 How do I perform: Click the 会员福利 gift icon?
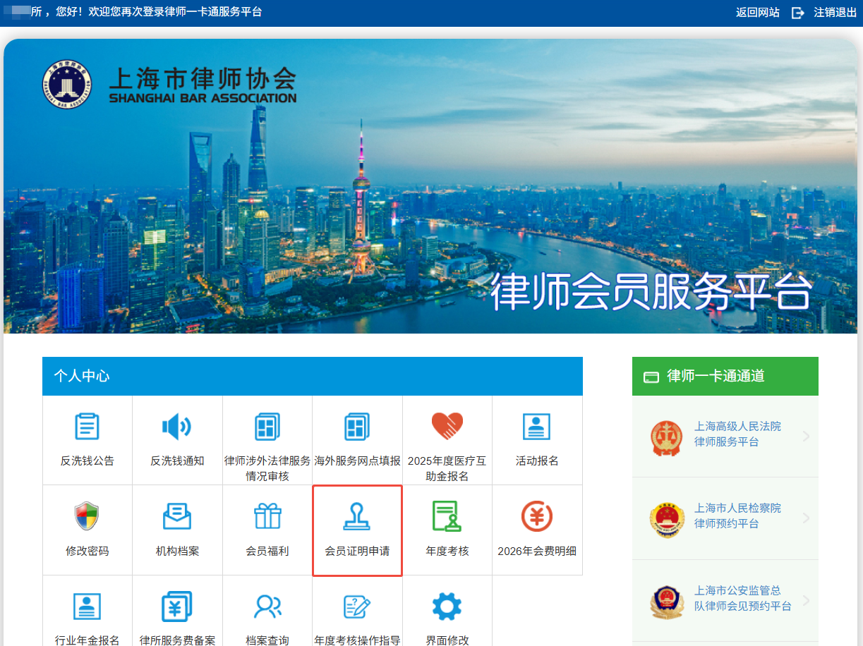(x=267, y=516)
